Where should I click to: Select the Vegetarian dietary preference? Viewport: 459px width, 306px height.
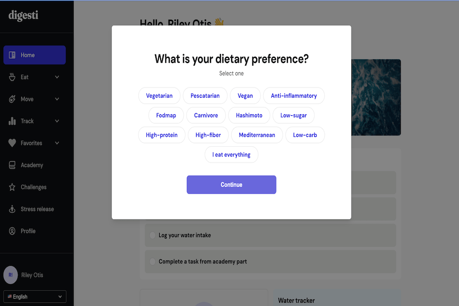[159, 96]
